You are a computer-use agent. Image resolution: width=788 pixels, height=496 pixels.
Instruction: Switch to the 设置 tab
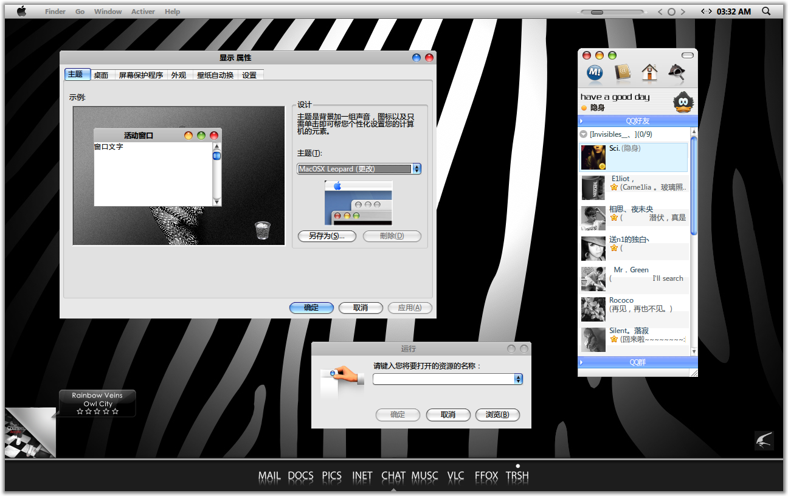pyautogui.click(x=249, y=75)
